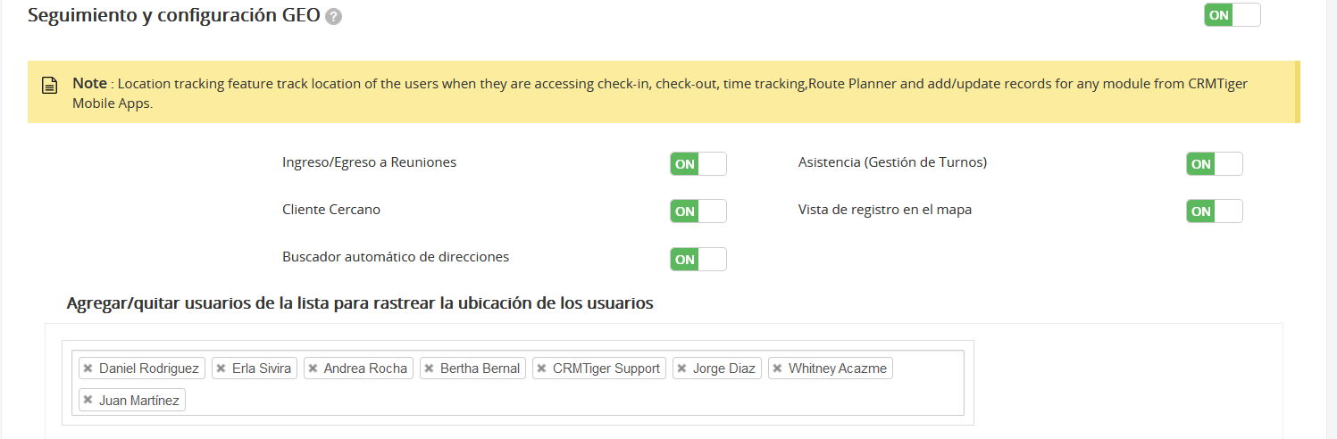Image resolution: width=1337 pixels, height=439 pixels.
Task: Remove Jorge Diaz from tracked users
Action: click(x=681, y=369)
